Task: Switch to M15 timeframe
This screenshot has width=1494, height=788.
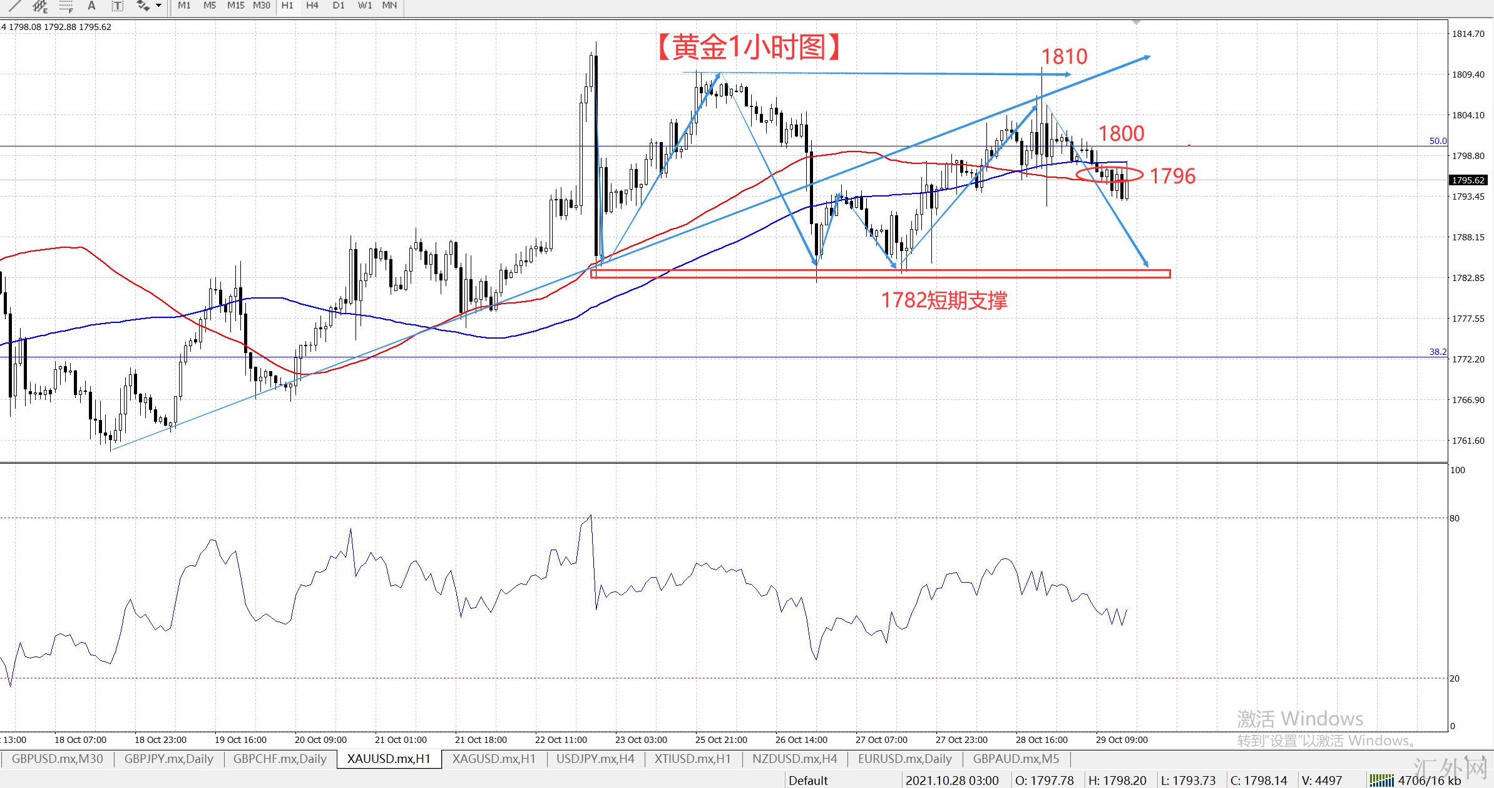Action: pyautogui.click(x=235, y=6)
